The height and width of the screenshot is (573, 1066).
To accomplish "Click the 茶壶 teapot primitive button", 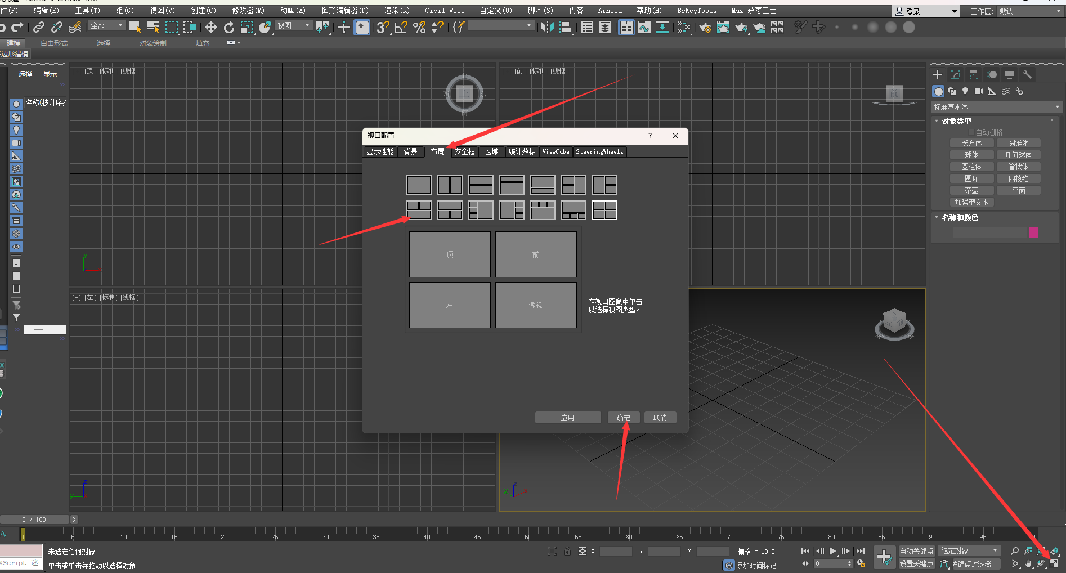I will pyautogui.click(x=971, y=190).
